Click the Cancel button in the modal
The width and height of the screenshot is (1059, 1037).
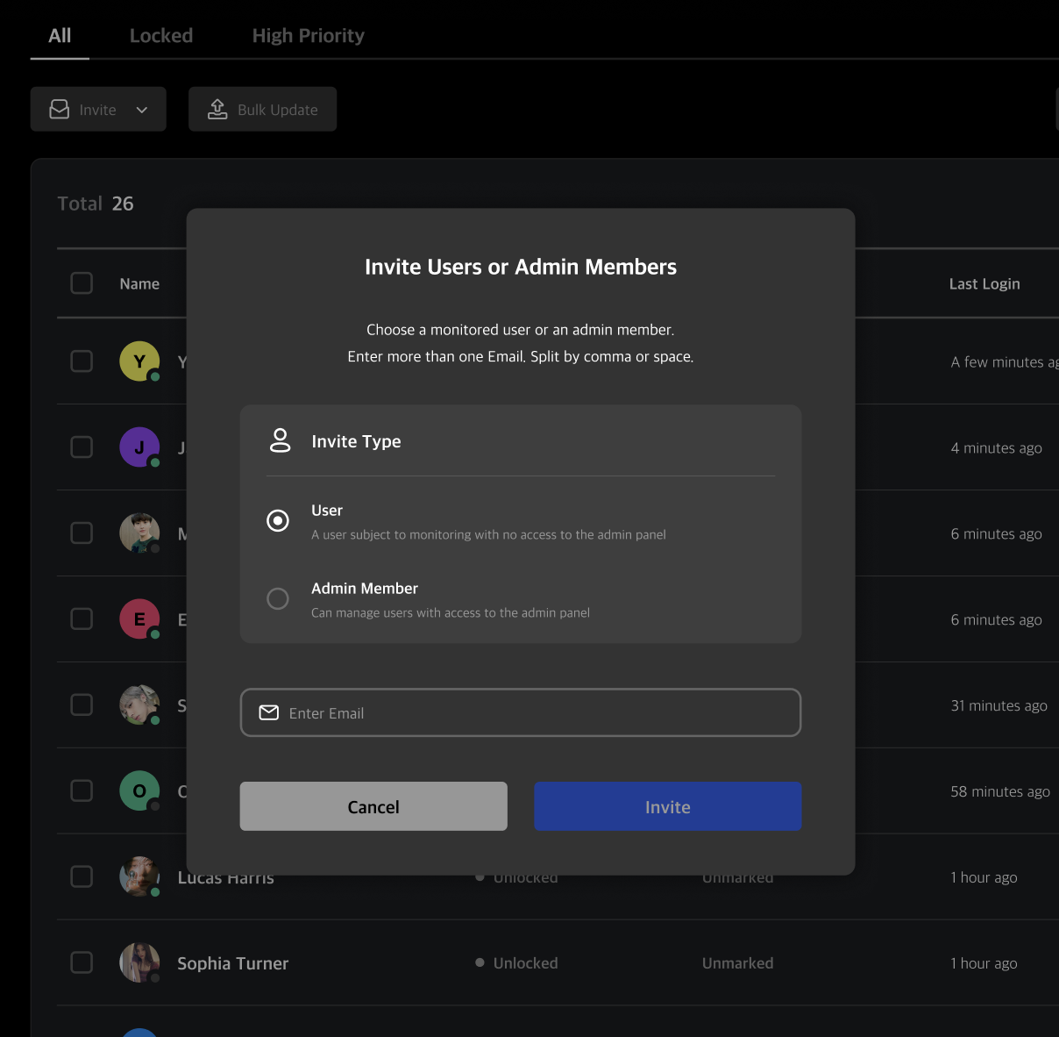(373, 806)
